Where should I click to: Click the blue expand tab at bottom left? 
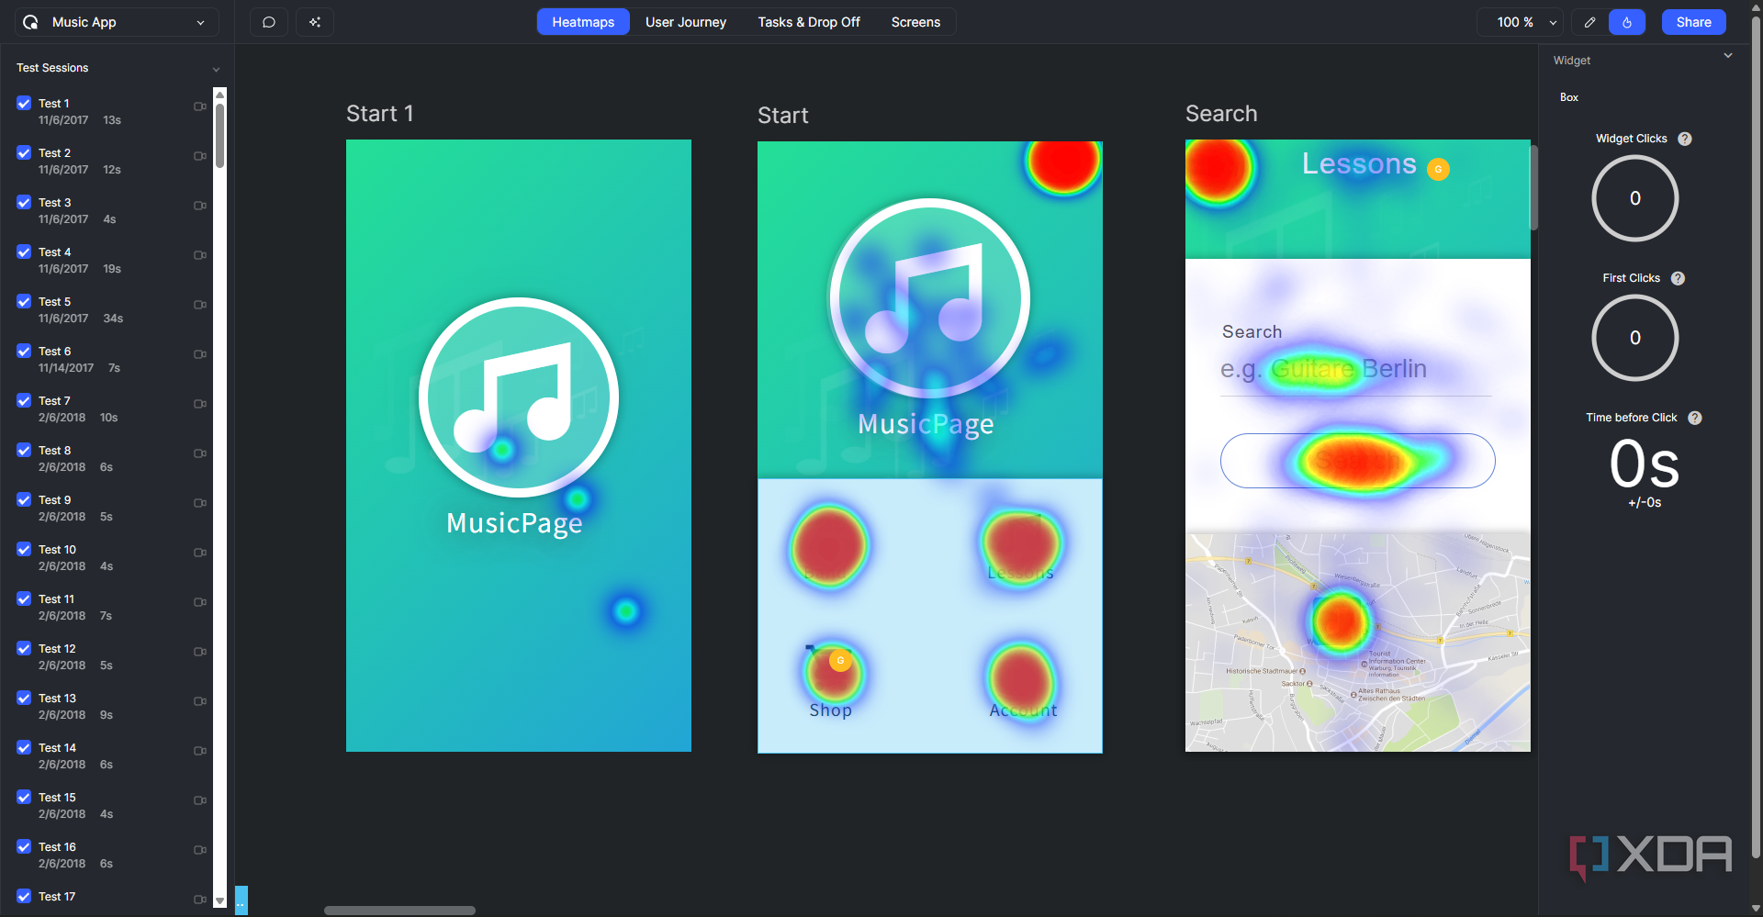coord(241,900)
